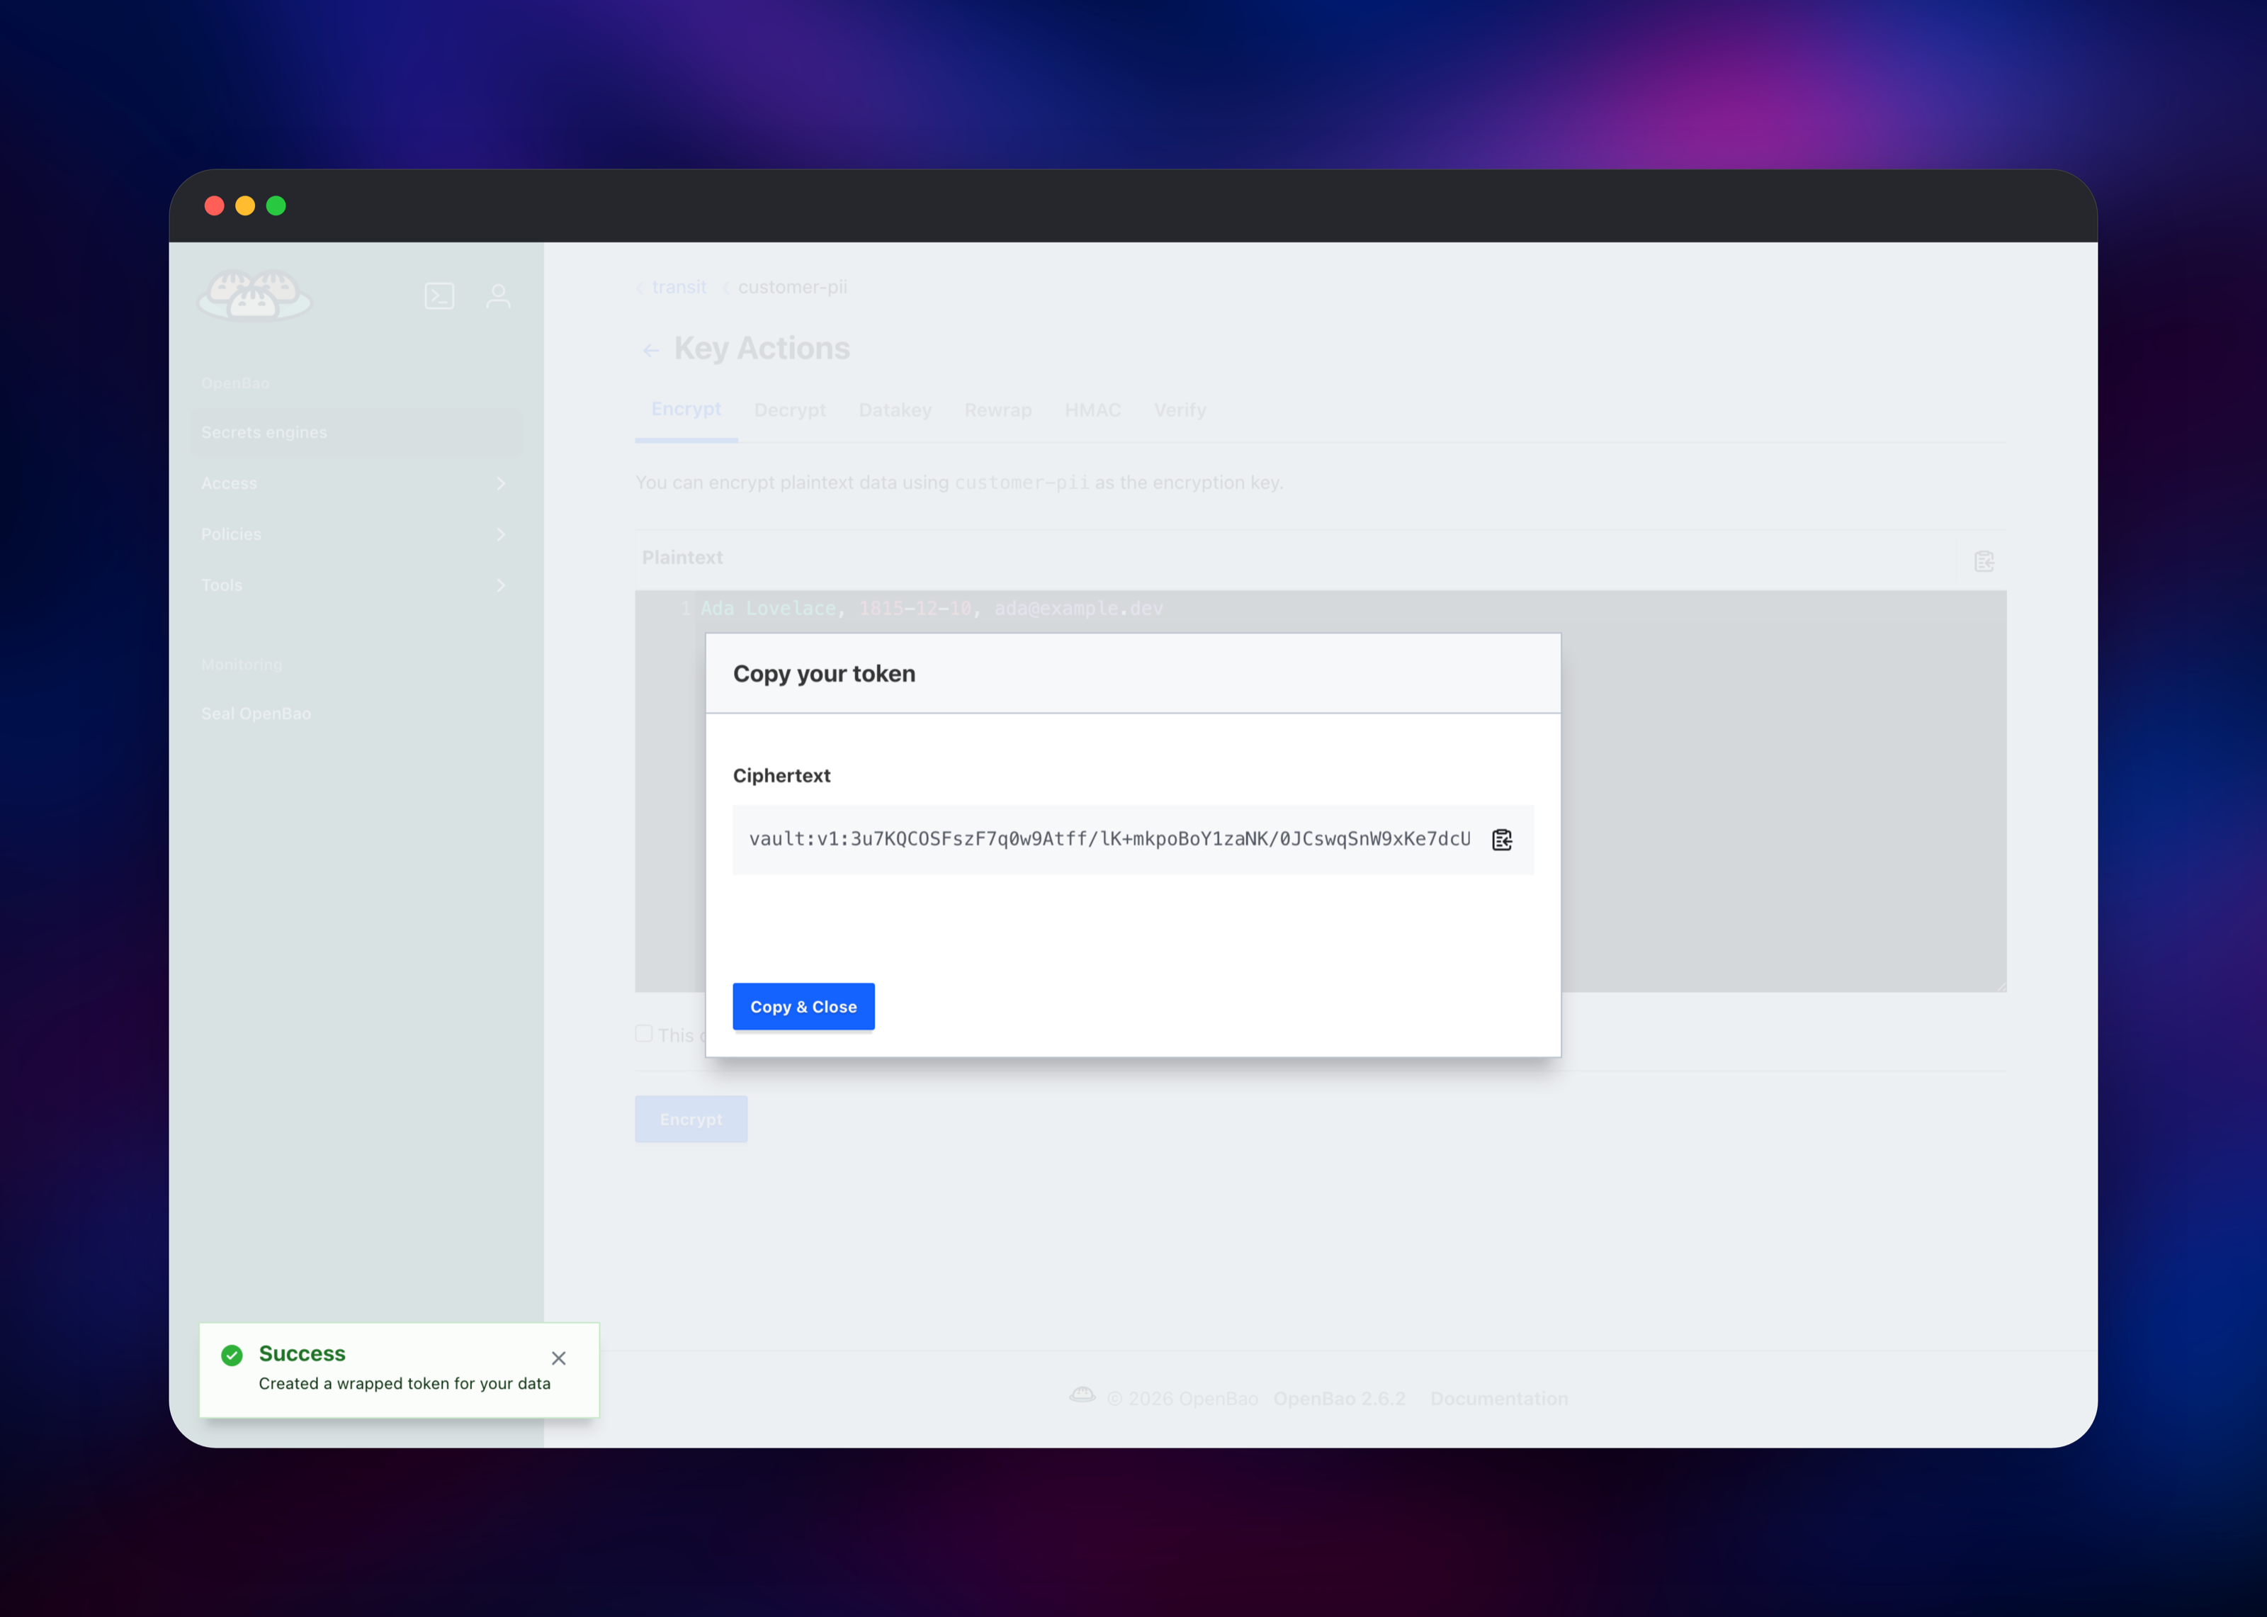Open the user profile icon menu

[499, 295]
